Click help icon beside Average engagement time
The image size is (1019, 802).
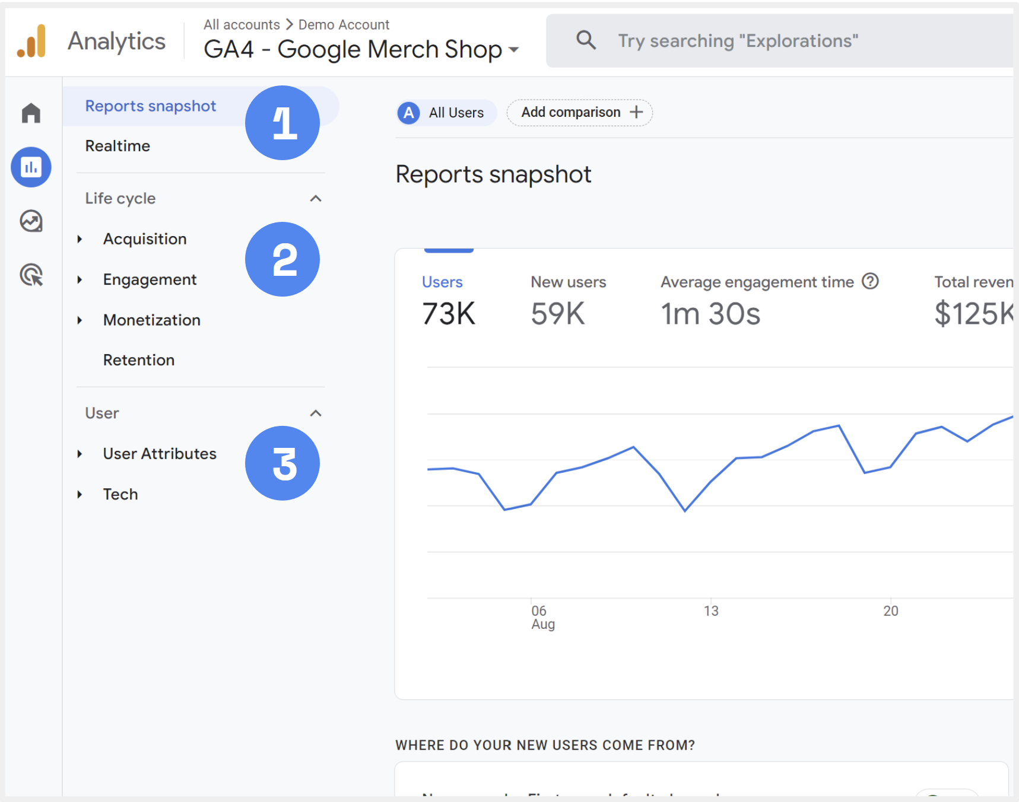[870, 281]
